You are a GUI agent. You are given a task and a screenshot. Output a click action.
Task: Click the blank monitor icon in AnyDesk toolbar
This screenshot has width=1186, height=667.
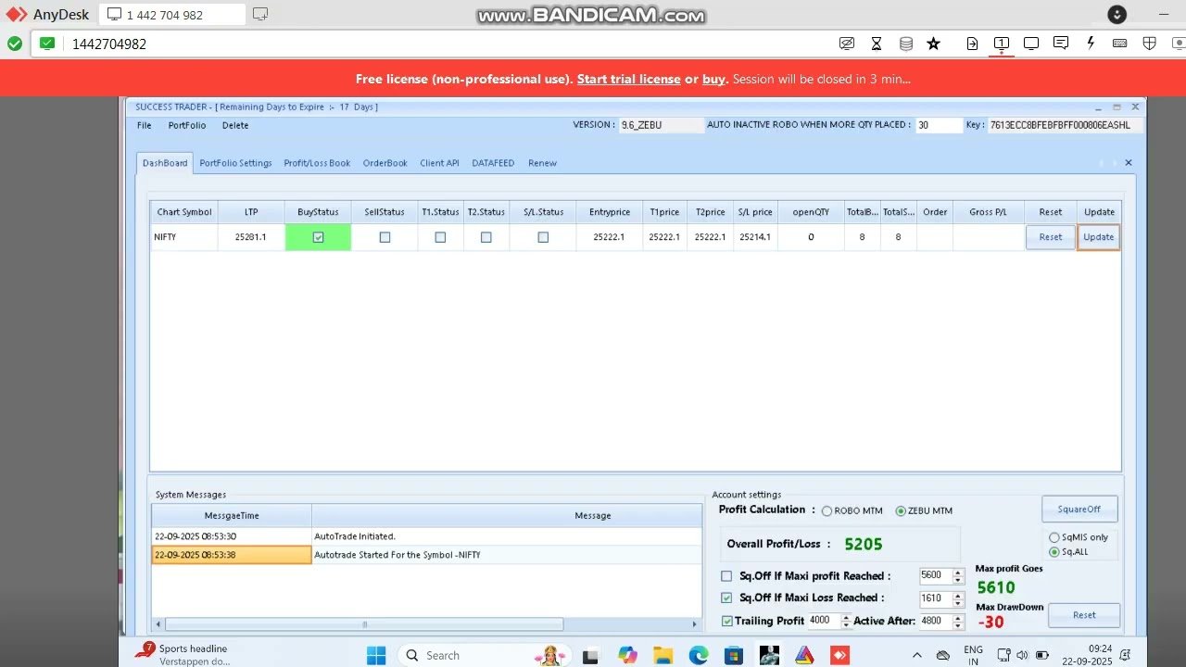point(1031,44)
